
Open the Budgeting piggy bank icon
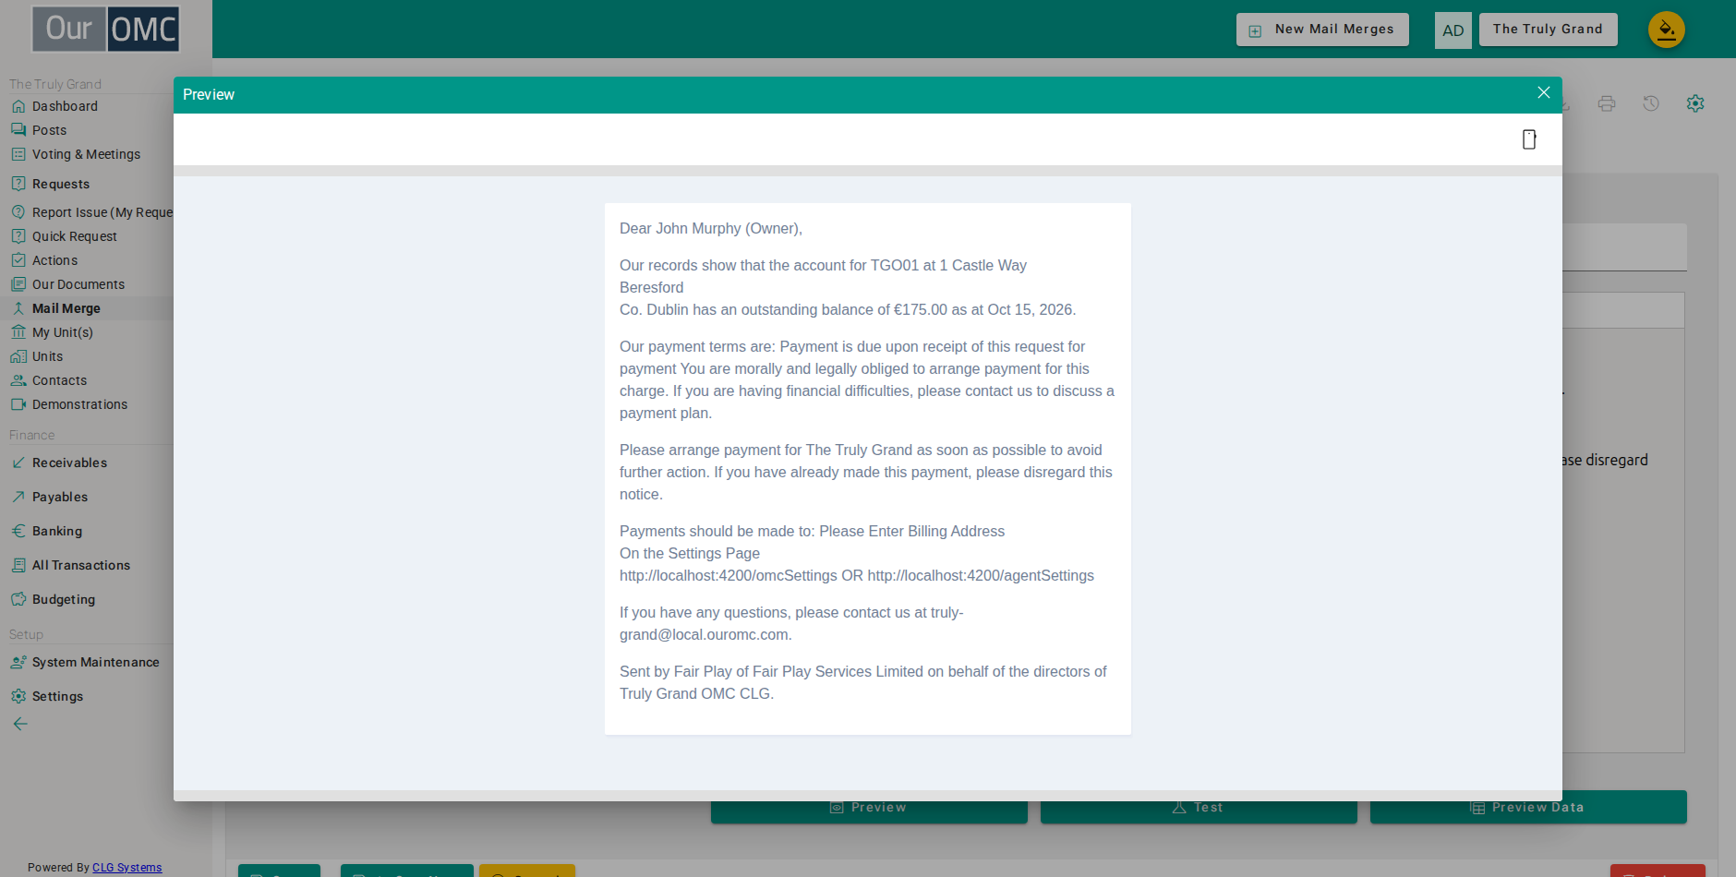coord(18,599)
